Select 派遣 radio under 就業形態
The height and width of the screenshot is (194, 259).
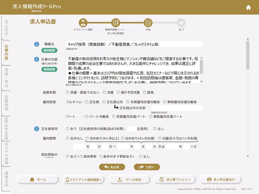[104, 92]
